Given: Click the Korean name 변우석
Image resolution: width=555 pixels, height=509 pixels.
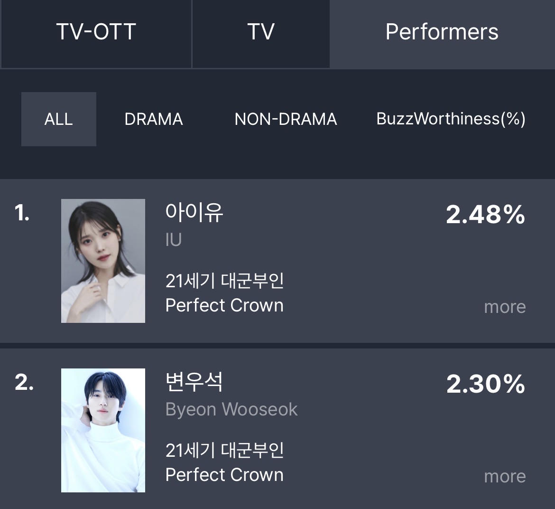Looking at the screenshot, I should pos(194,382).
